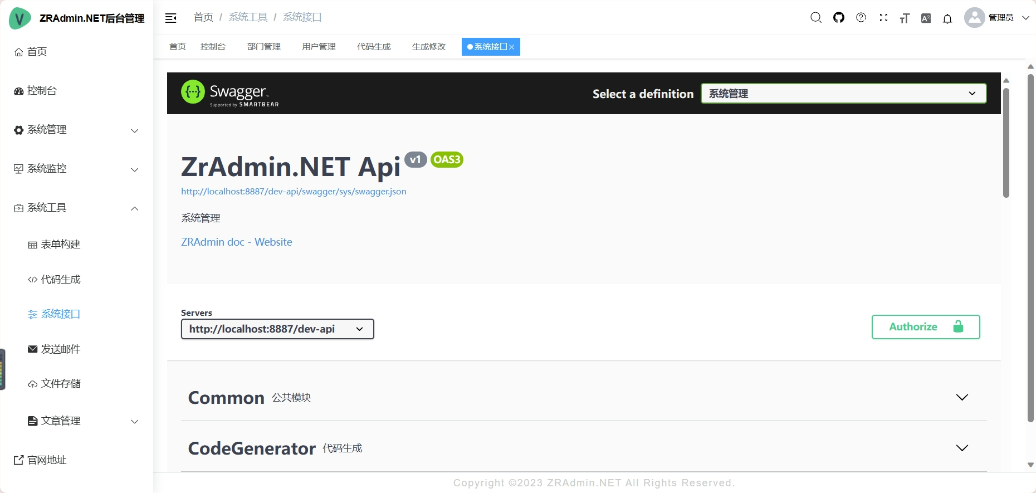Screen dimensions: 1036x493
Task: Switch to the 用户管理 tab
Action: (319, 47)
